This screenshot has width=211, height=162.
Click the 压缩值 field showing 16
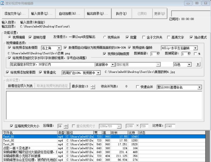tap(61, 126)
